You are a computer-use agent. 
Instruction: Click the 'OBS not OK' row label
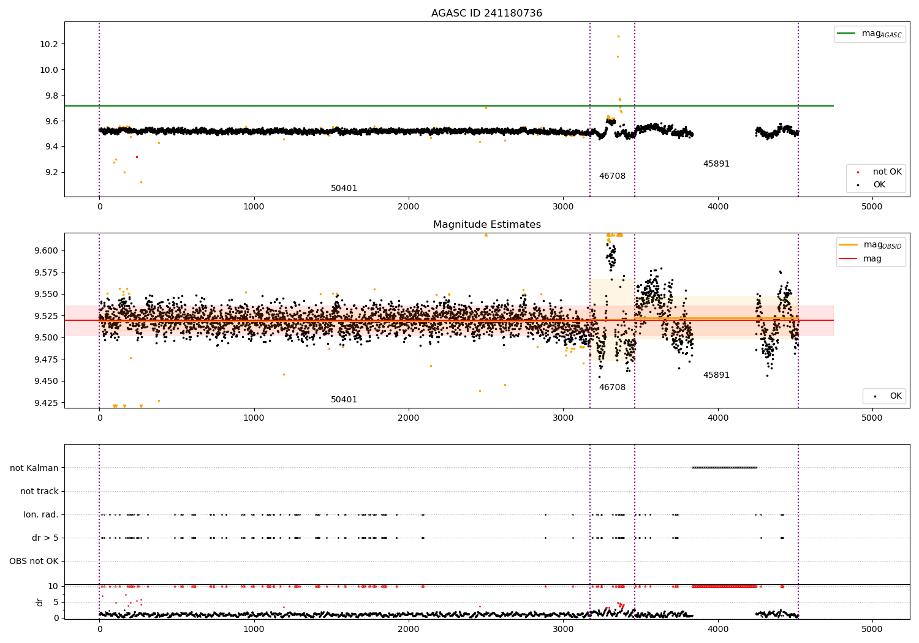[34, 561]
